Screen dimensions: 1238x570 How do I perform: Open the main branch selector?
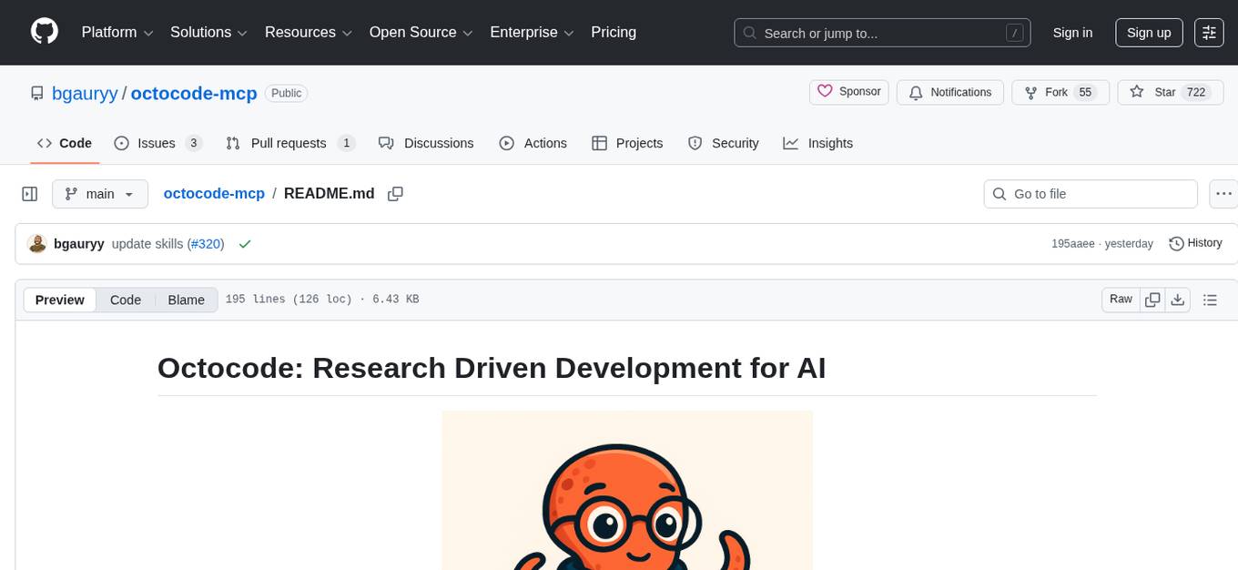[99, 193]
